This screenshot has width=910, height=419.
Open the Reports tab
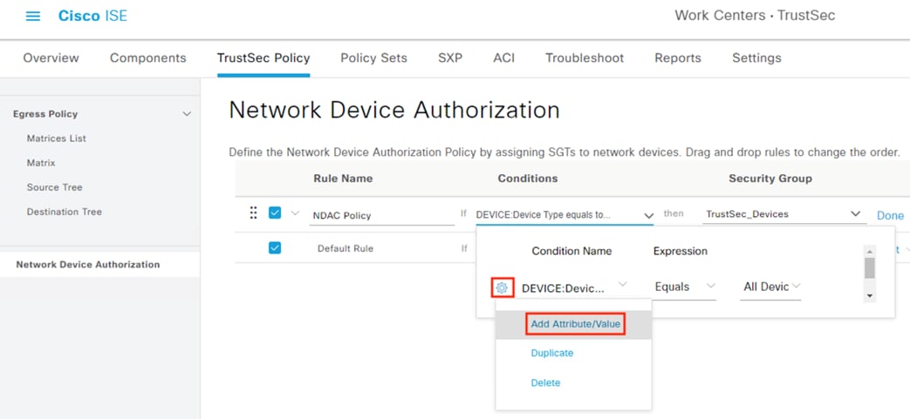tap(678, 58)
